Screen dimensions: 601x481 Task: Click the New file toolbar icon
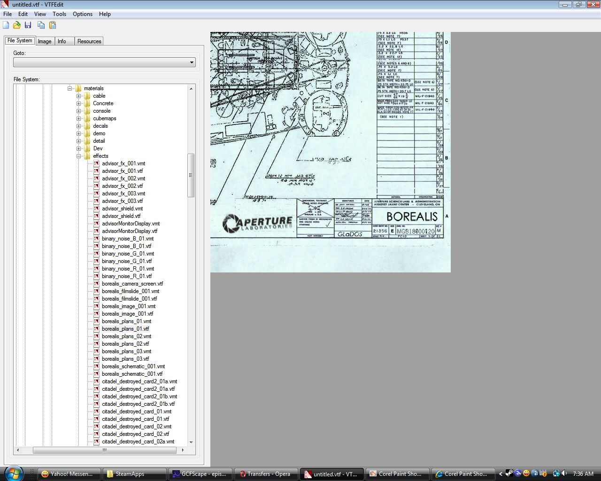point(6,25)
